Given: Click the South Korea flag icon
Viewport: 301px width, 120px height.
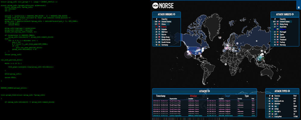Looking at the screenshot, I should pyautogui.click(x=159, y=42).
